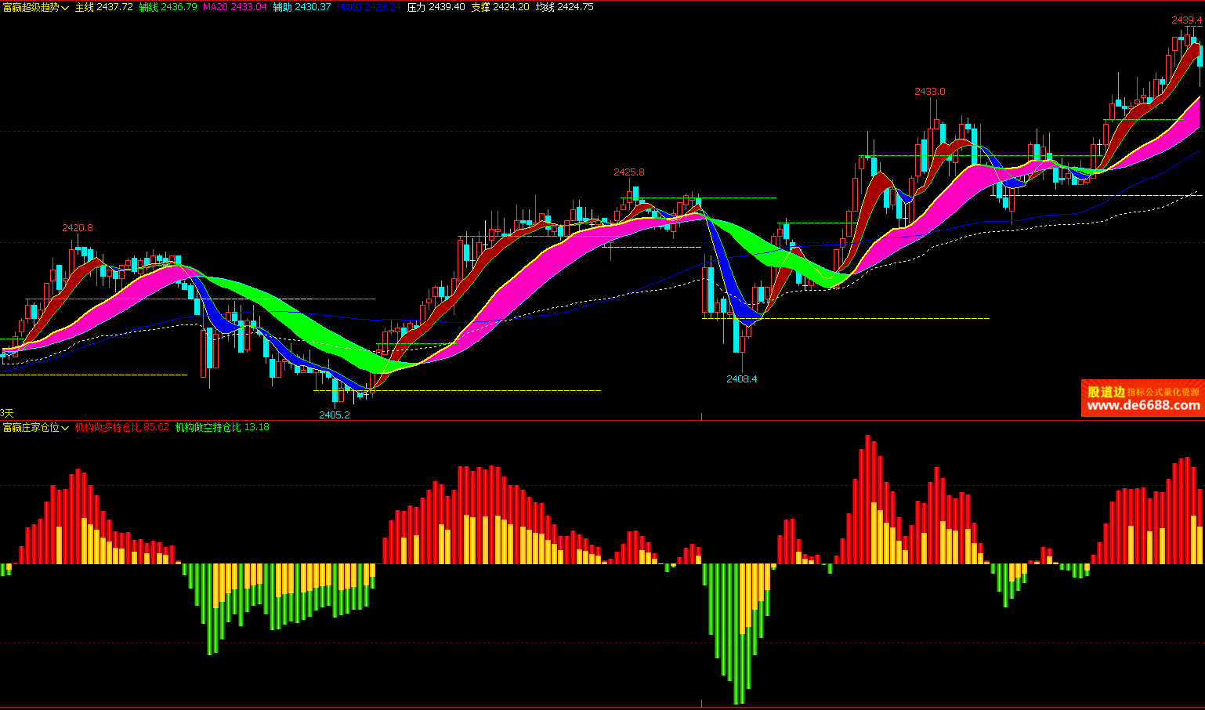Select the 2405.2 low price label
This screenshot has height=710, width=1205.
pyautogui.click(x=334, y=415)
